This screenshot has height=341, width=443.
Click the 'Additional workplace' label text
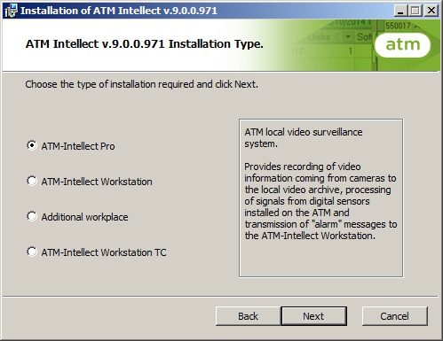(84, 217)
